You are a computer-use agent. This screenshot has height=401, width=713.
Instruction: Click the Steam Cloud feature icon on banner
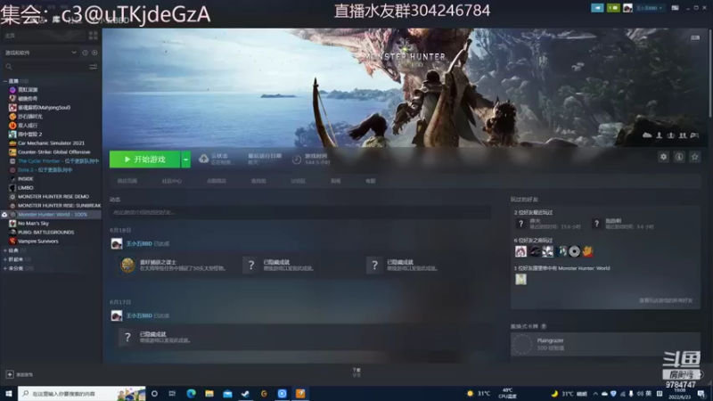coord(647,135)
